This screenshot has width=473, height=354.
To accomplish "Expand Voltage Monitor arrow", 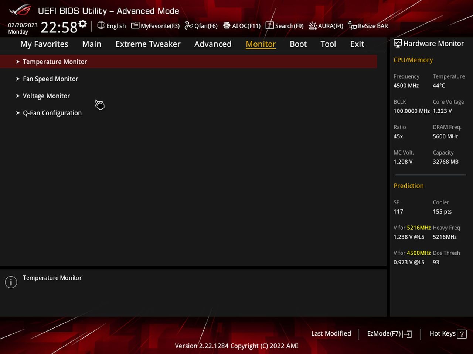I will click(x=18, y=96).
